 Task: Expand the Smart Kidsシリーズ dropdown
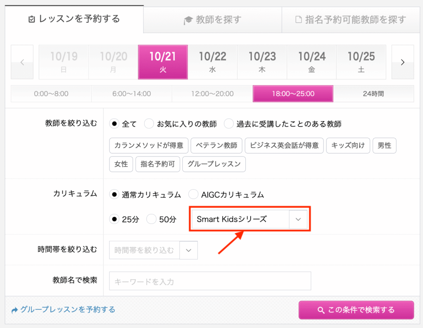point(250,219)
